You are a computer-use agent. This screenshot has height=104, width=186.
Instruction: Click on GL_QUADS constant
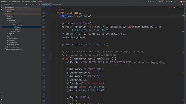pos(83,97)
